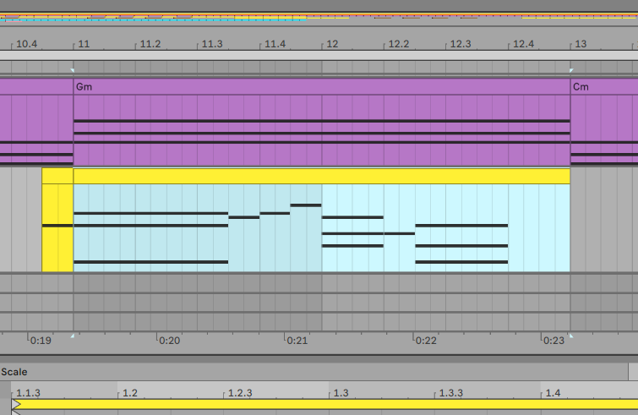Click bar 12 on the beat ruler
The image size is (638, 415).
point(332,44)
